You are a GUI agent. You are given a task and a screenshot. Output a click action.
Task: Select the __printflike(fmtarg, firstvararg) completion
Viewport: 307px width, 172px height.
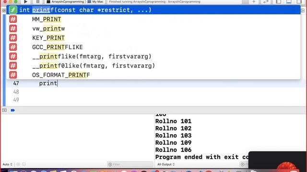153,56
